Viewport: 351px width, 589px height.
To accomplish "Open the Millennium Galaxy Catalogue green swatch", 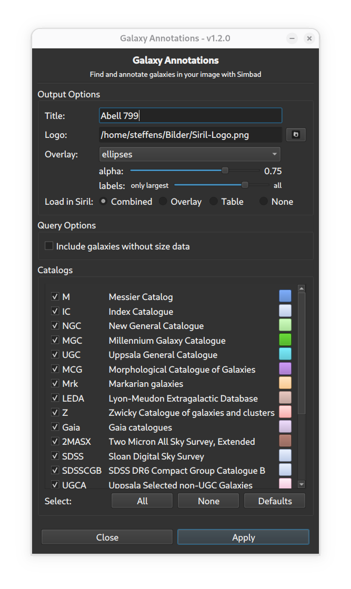I will coord(285,340).
